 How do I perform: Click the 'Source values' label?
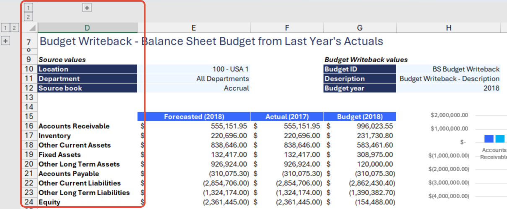coord(62,60)
